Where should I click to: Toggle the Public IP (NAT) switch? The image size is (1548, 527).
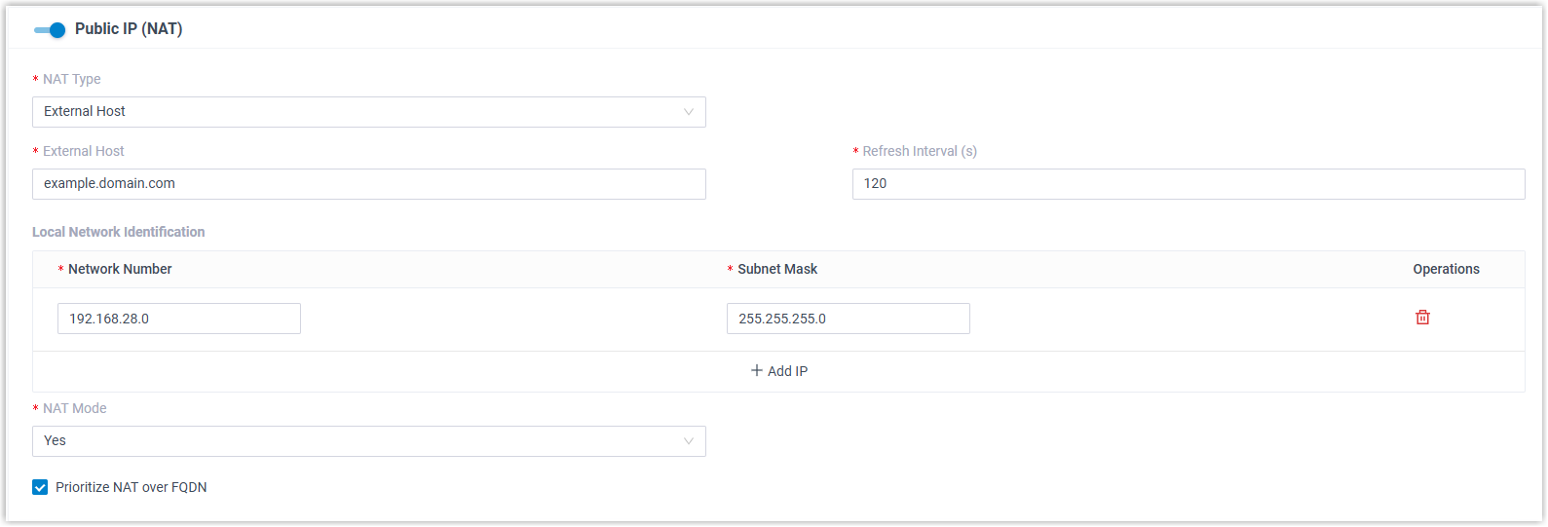(x=50, y=29)
